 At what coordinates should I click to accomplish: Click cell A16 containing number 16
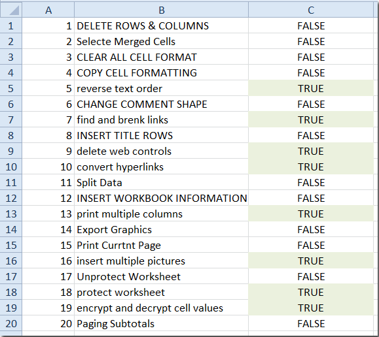(x=48, y=261)
